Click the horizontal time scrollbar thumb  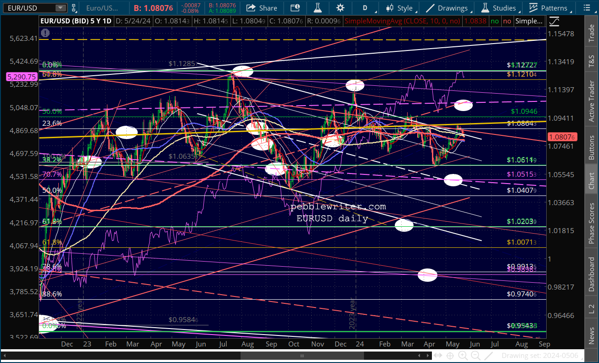302,355
